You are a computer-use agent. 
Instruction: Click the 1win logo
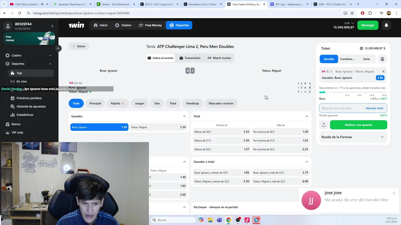click(76, 25)
